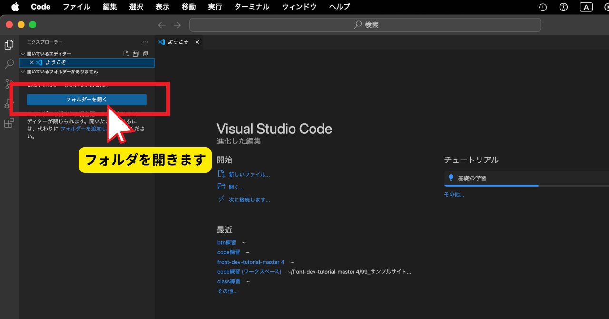Go back with the left arrow
Viewport: 609px width, 319px height.
(162, 25)
